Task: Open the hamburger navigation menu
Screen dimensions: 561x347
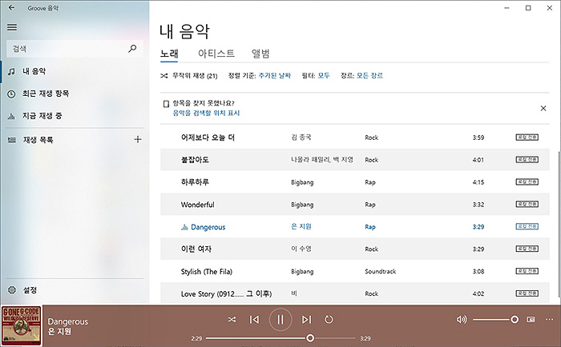Action: [12, 27]
